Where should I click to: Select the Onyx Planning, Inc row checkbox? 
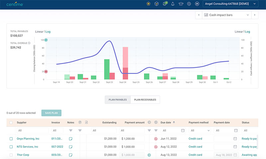pyautogui.click(x=11, y=139)
